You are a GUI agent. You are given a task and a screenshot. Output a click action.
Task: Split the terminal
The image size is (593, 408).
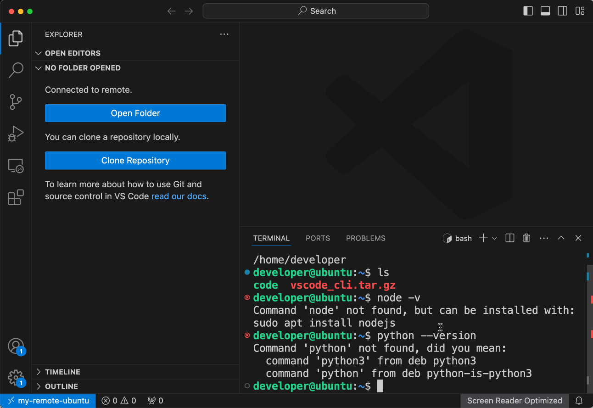509,238
